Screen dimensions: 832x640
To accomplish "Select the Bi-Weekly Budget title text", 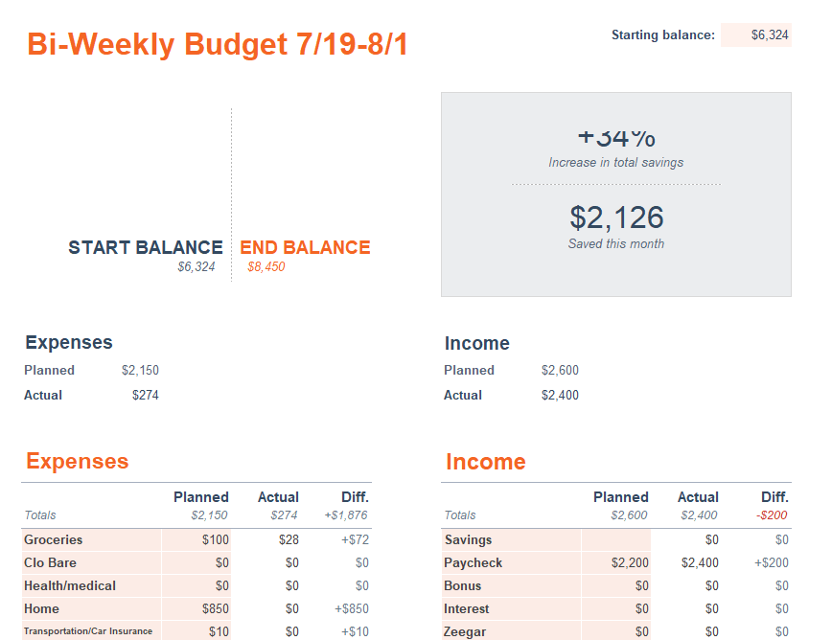I will coord(218,44).
